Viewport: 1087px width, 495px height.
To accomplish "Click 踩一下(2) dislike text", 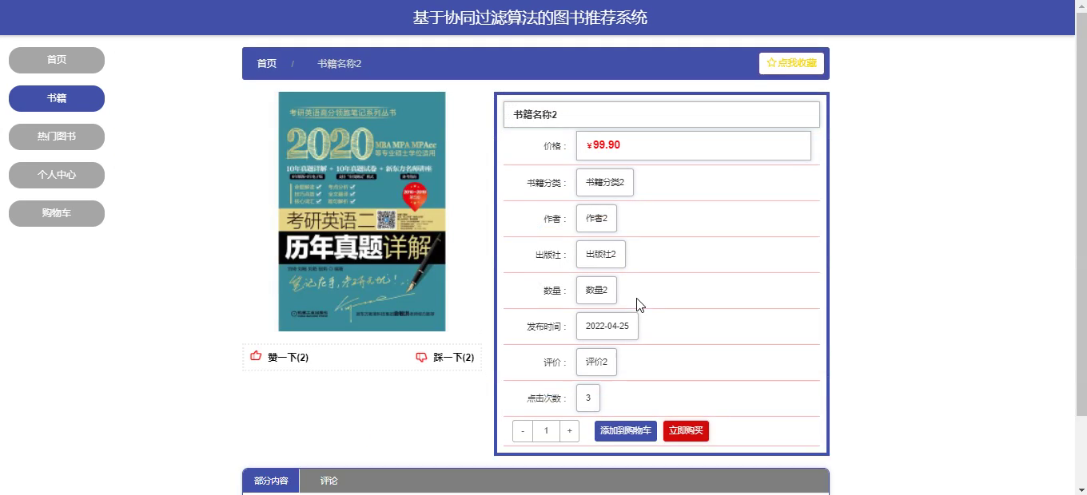I will (x=453, y=358).
